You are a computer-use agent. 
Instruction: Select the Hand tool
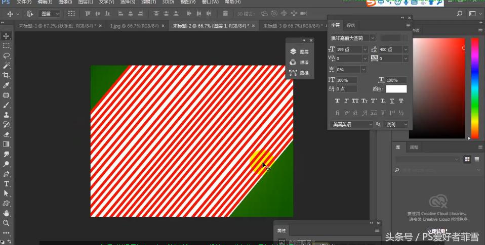(x=6, y=213)
